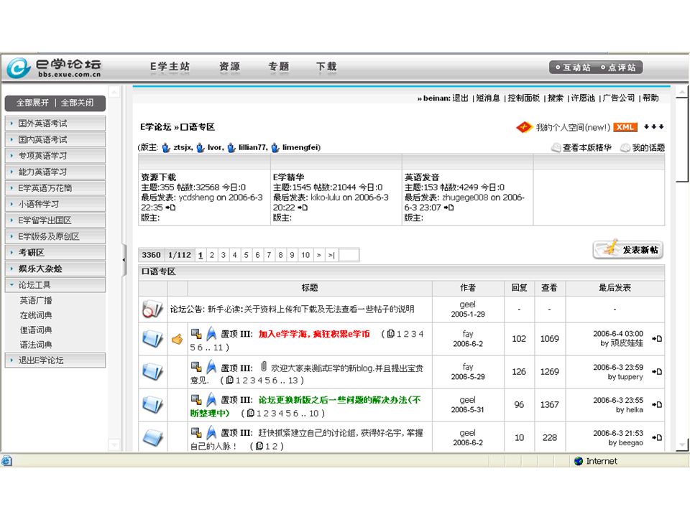
Task: Click the pinned icon on 讨论组 thread
Action: 211,432
